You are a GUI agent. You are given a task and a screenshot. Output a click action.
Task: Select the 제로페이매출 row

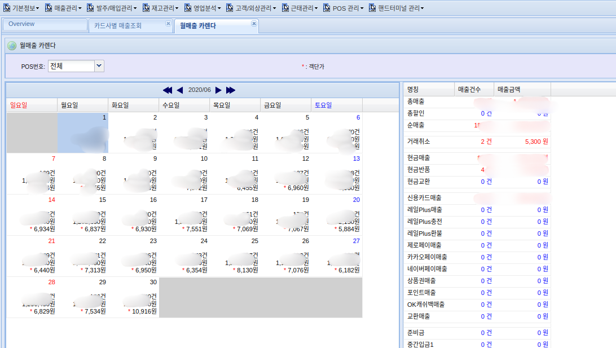coord(477,245)
